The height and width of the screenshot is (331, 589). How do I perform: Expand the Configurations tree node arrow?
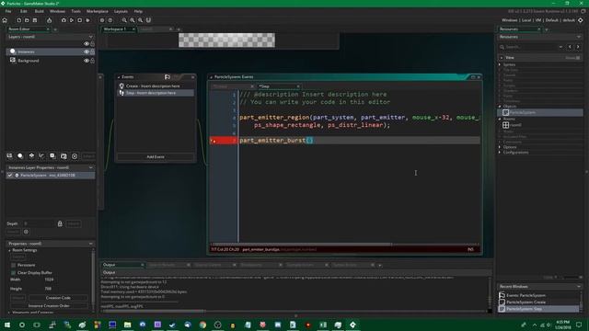[500, 153]
